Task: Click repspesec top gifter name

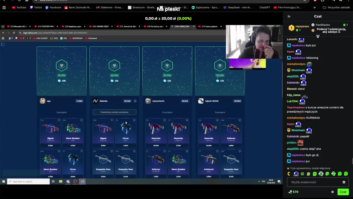Action: pos(302,27)
